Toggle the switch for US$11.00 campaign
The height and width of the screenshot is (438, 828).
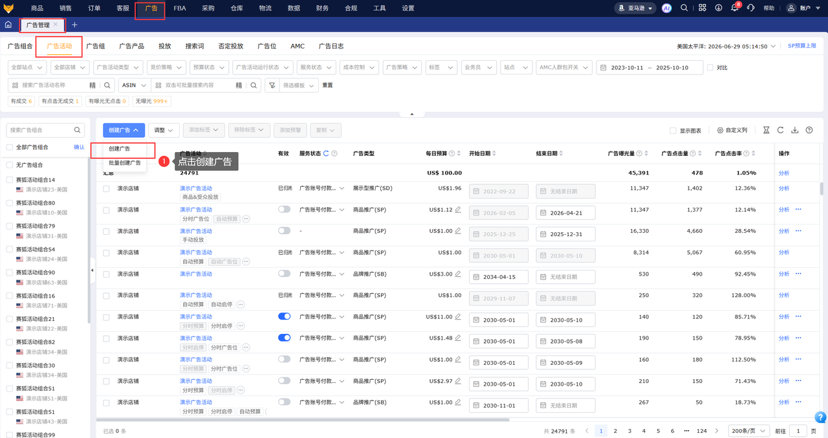(x=284, y=316)
